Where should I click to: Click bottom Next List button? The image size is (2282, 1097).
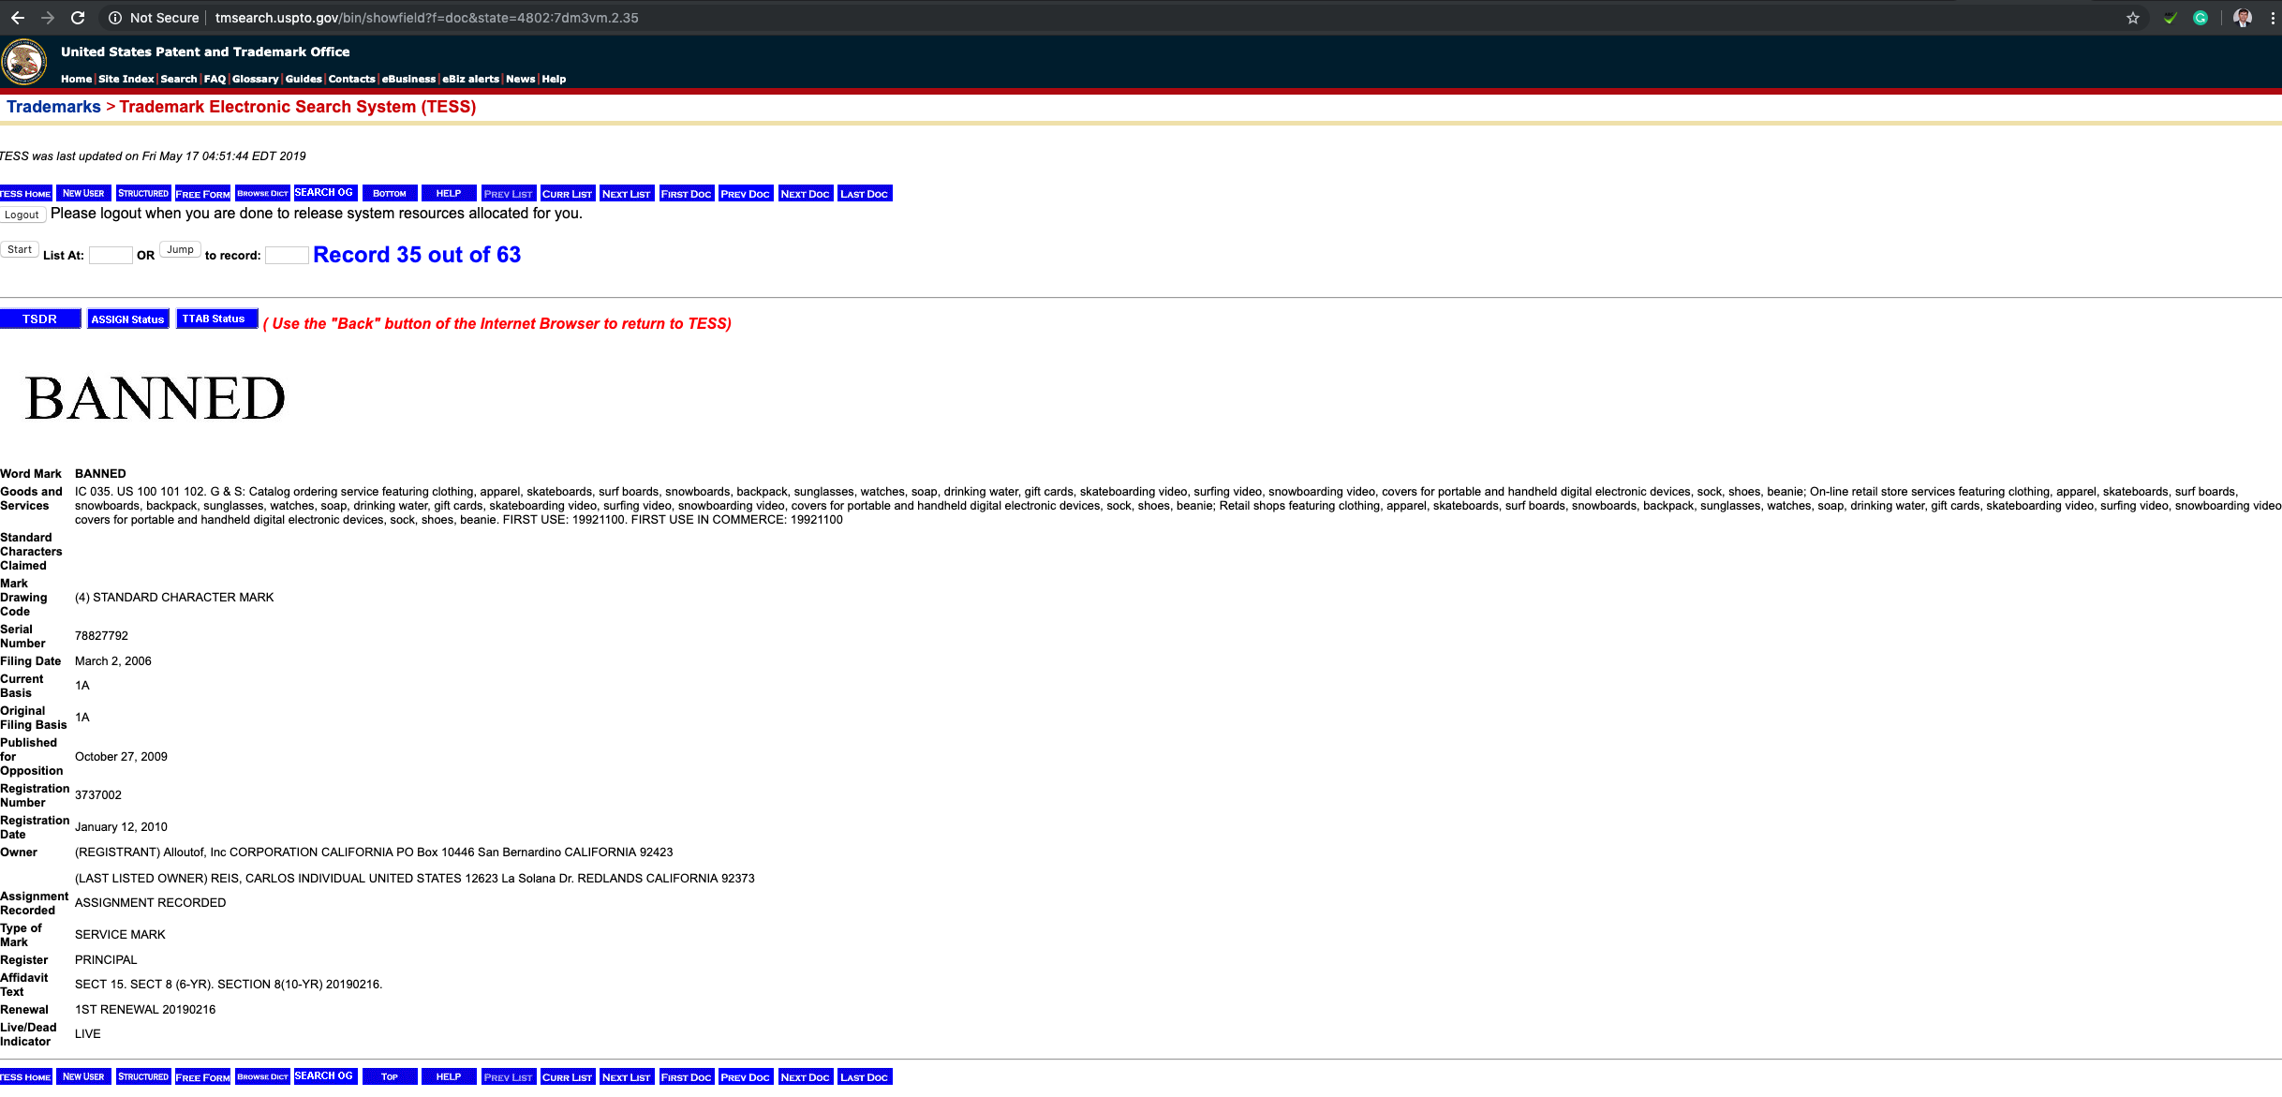(627, 1077)
